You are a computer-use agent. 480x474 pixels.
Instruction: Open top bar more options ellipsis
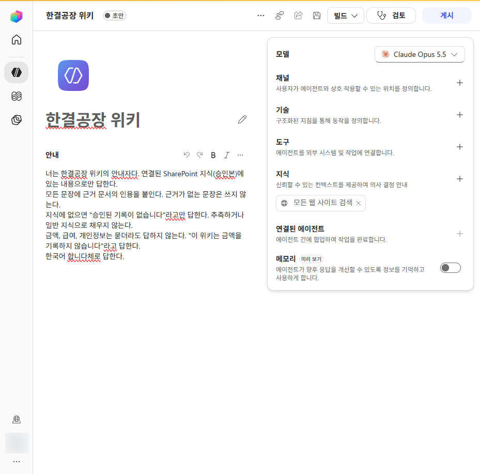click(x=261, y=16)
